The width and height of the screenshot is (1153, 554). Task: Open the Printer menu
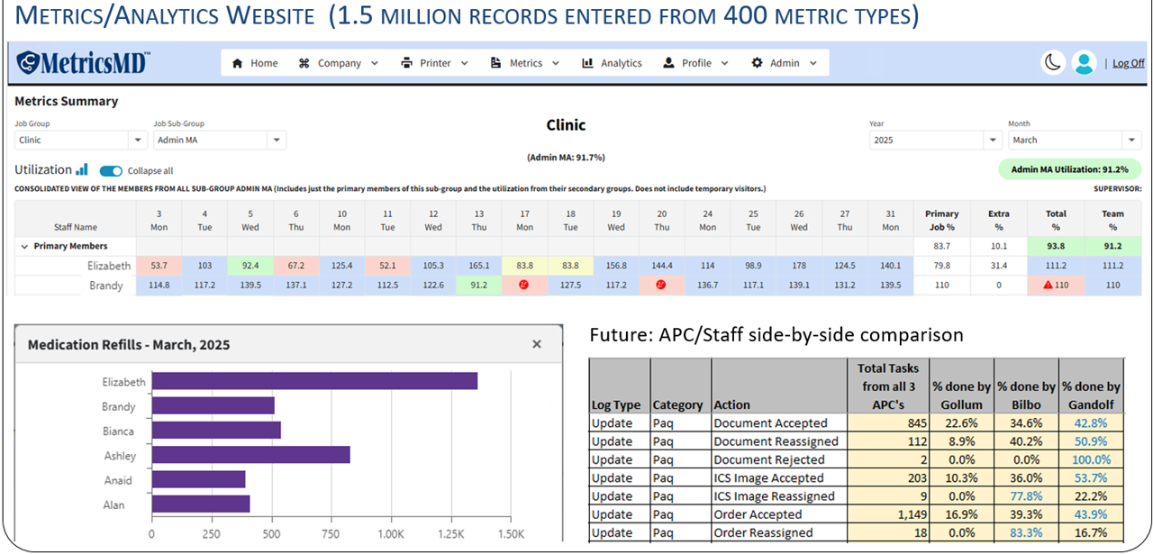coord(433,63)
